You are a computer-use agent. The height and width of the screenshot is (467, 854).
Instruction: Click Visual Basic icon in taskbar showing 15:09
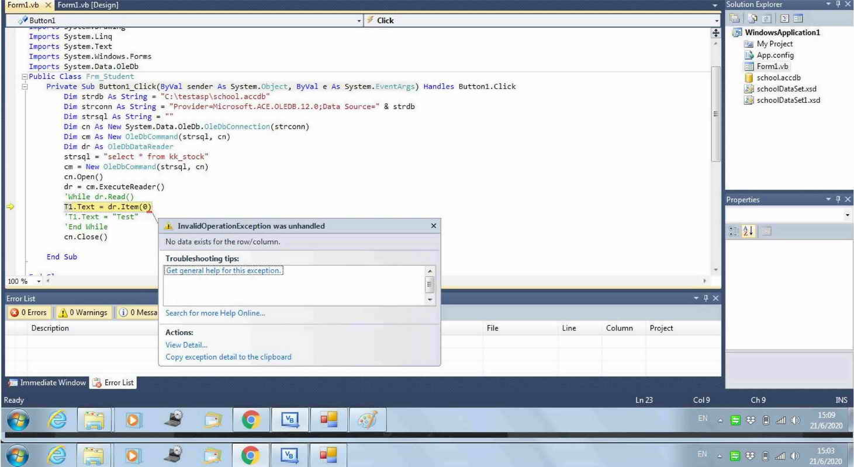click(289, 421)
